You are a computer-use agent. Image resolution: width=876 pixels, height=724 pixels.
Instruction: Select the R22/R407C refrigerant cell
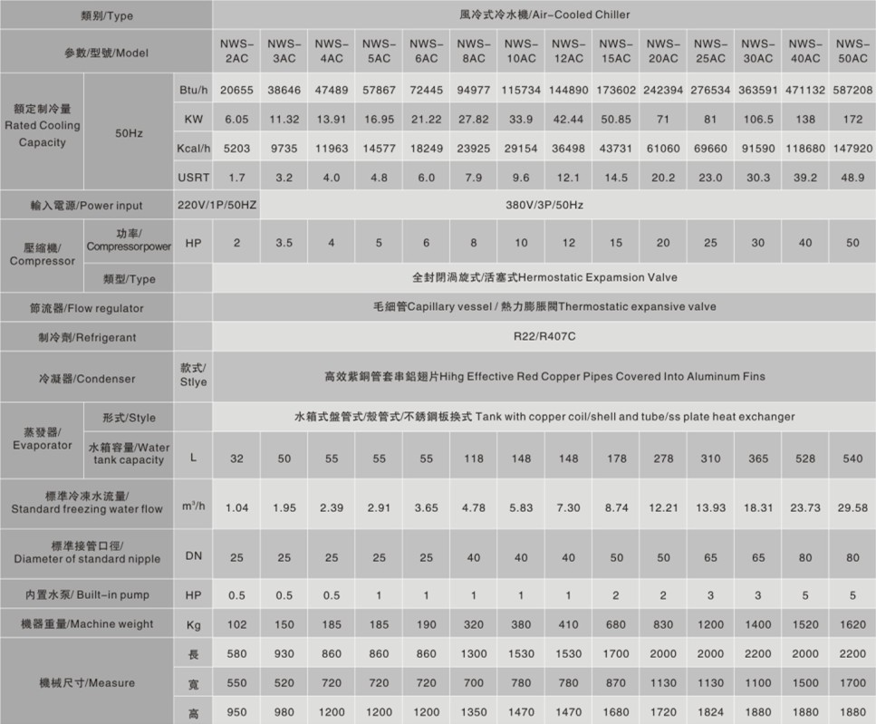pyautogui.click(x=544, y=337)
